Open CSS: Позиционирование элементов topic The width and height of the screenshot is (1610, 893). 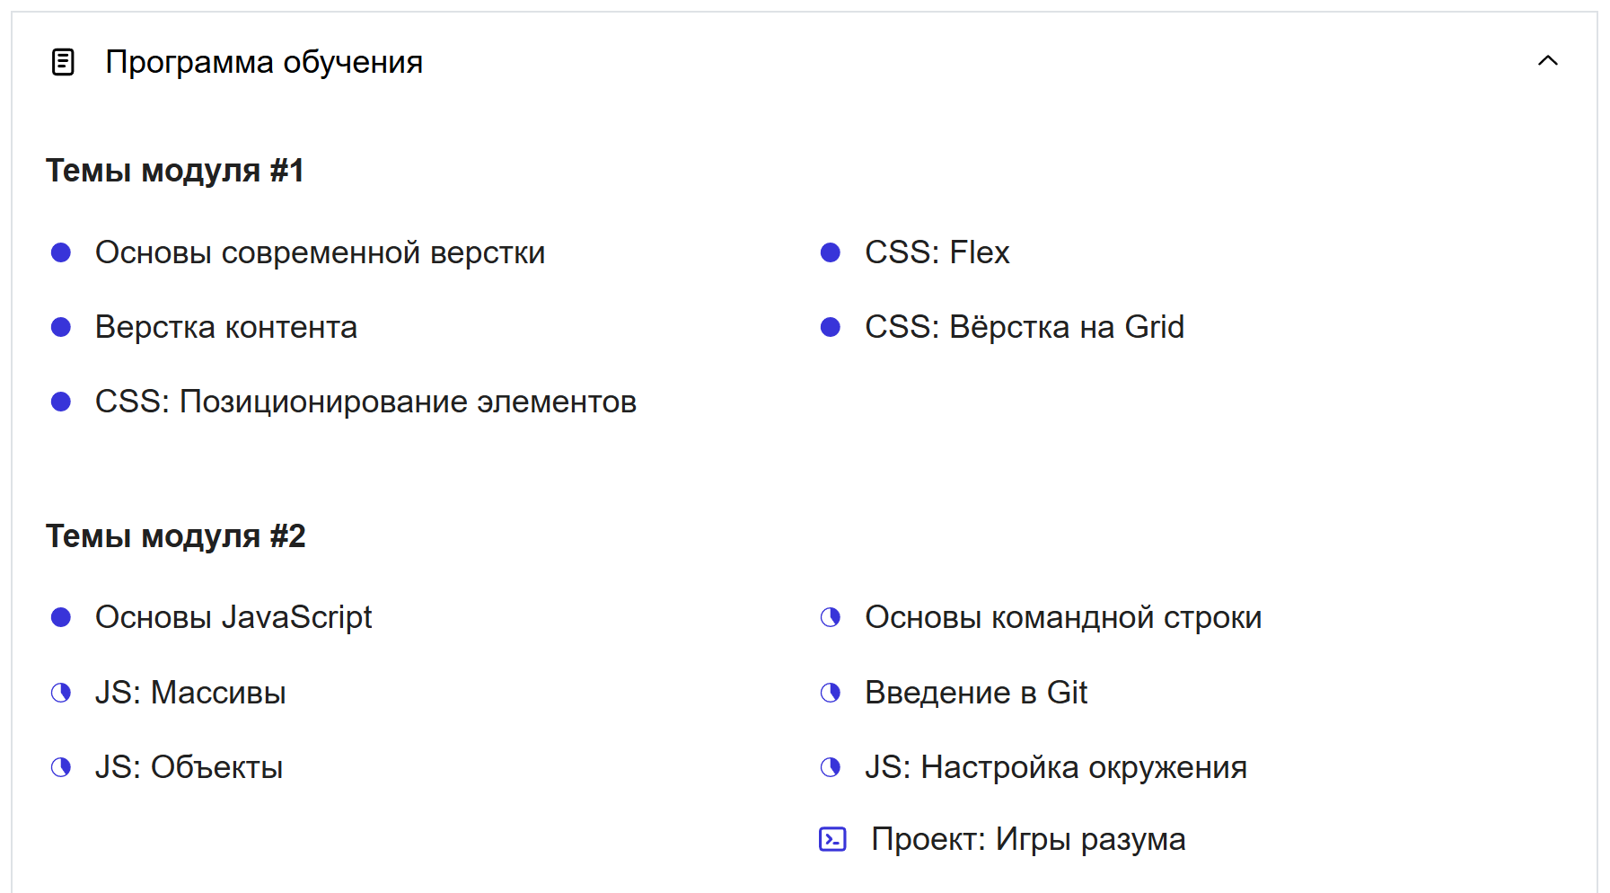[x=365, y=402]
